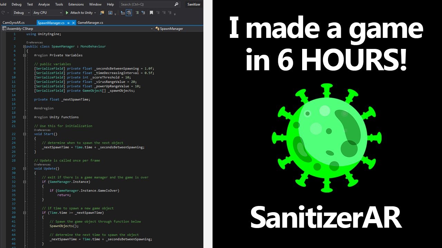Click the SpawnObjects(); call in code
Screen dimensions: 442x248
(64, 226)
